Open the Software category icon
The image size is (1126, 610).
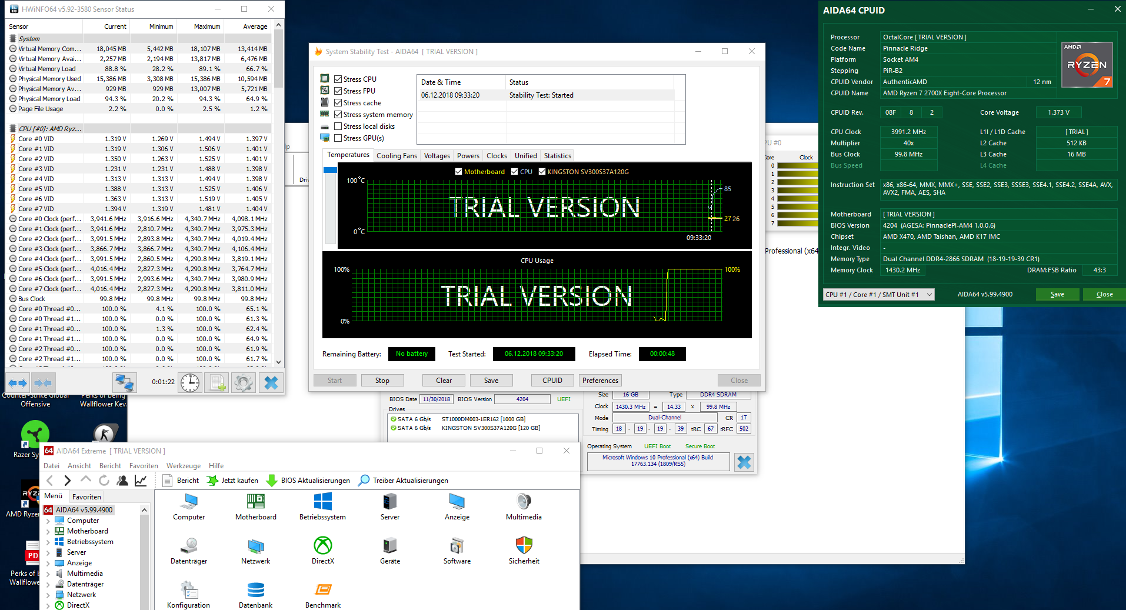point(457,551)
